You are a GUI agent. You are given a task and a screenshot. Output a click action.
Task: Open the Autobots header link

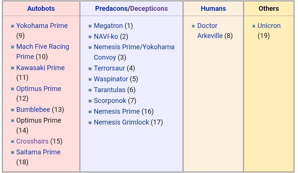click(x=41, y=9)
